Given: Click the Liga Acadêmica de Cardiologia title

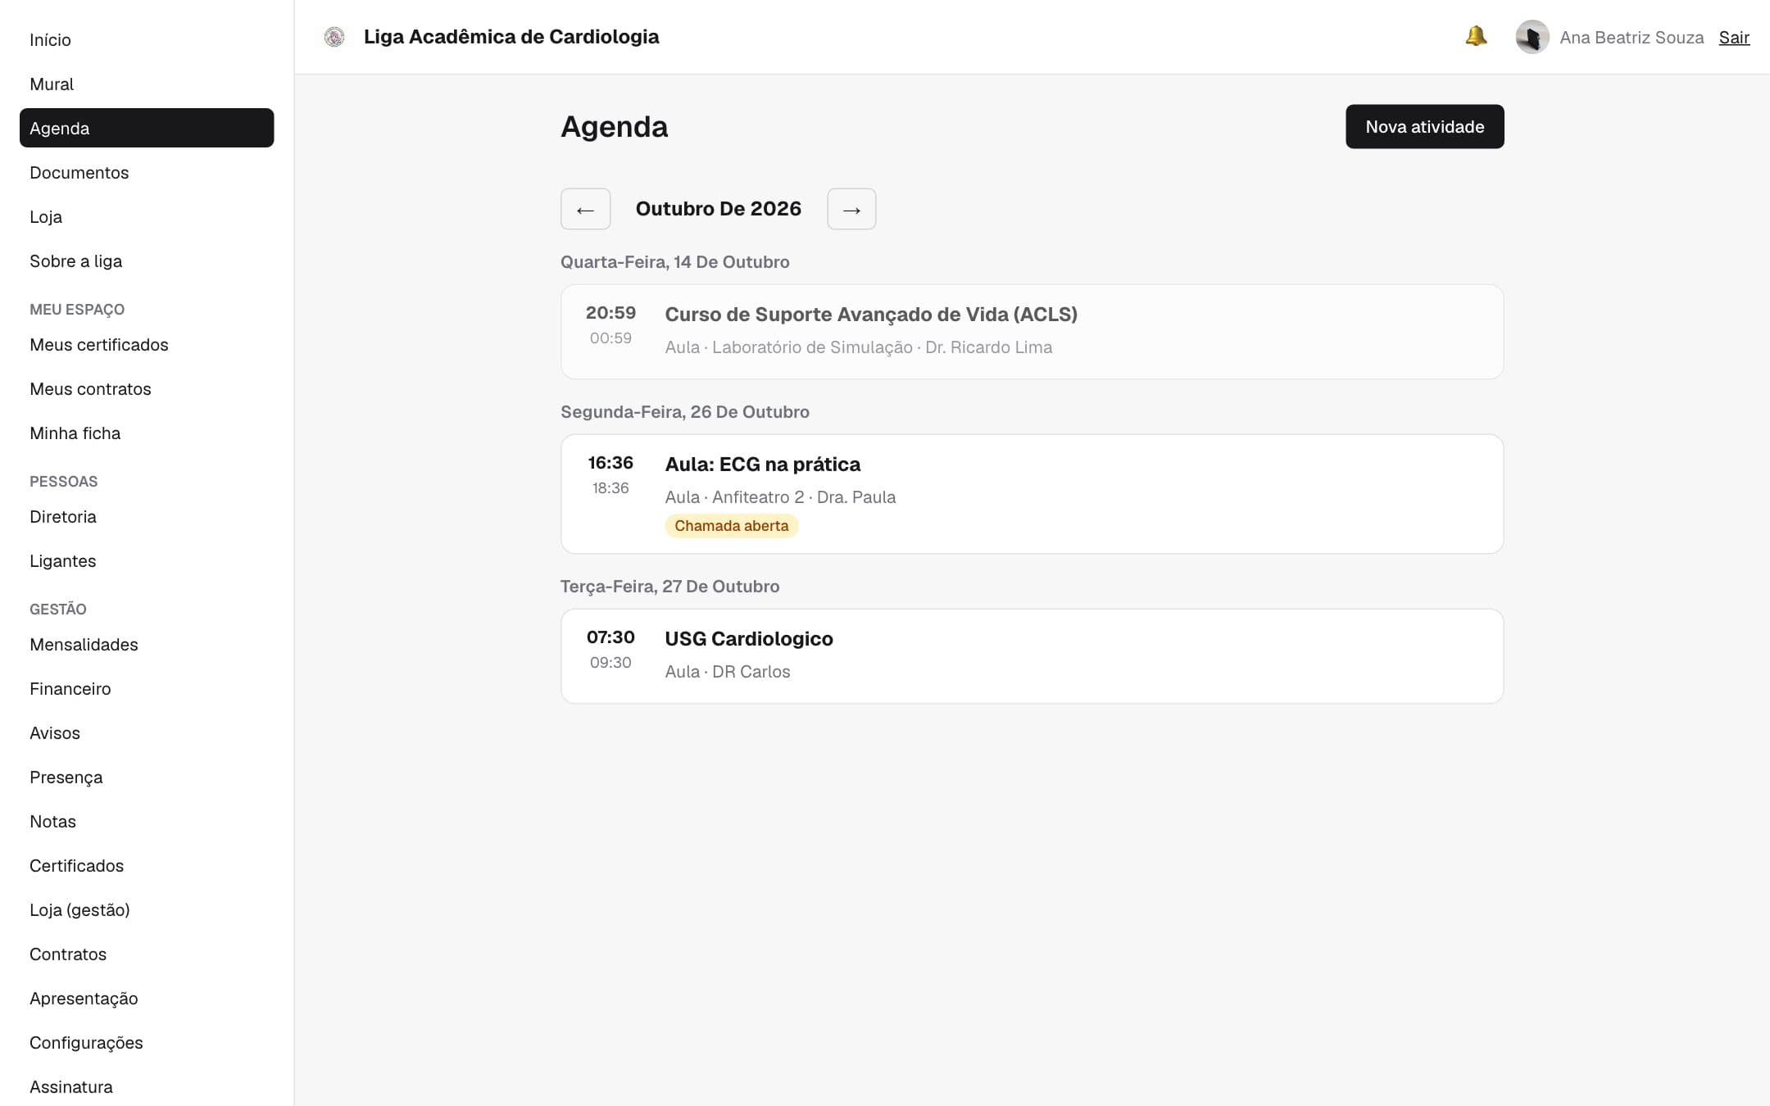Looking at the screenshot, I should 511,37.
